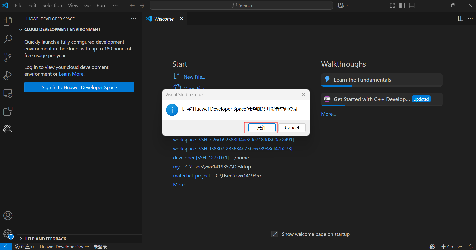This screenshot has height=250, width=476.
Task: Toggle Show welcome page on startup checkbox
Action: tap(275, 234)
